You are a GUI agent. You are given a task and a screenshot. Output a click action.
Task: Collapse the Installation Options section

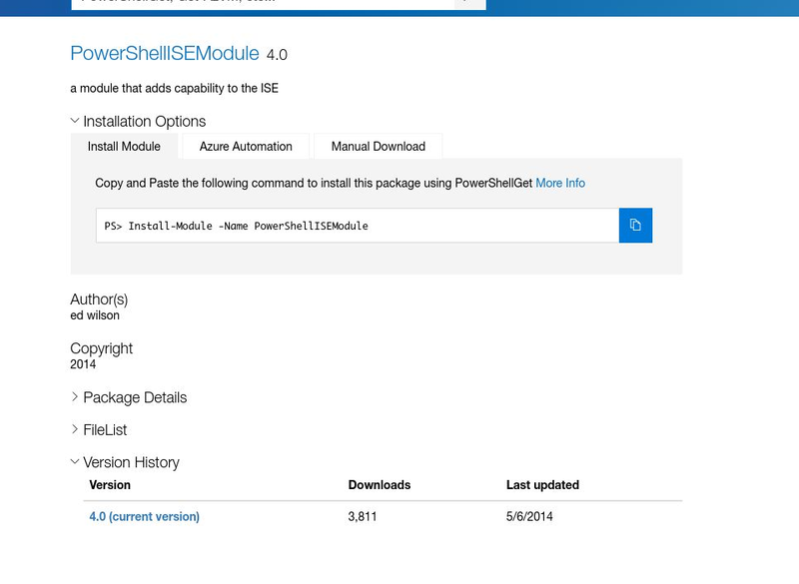pyautogui.click(x=138, y=121)
